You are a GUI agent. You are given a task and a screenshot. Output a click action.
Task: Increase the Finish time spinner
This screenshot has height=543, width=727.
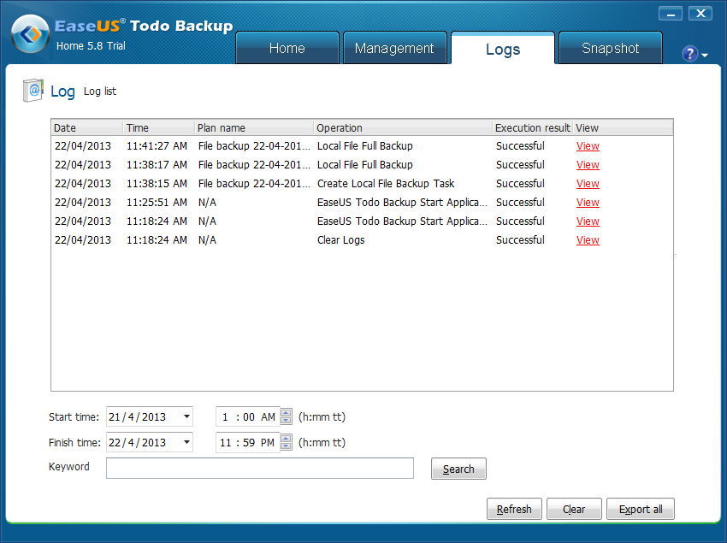coord(286,438)
